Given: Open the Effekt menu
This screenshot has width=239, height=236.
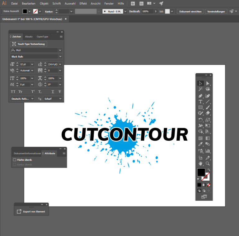Looking at the screenshot, I should (83, 3).
